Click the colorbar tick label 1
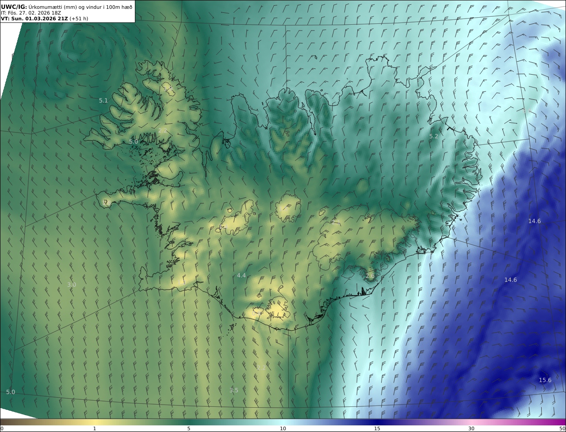Viewport: 566px width, 432px height. (95, 428)
